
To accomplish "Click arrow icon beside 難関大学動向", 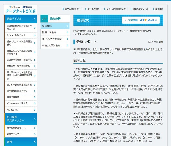I will [68, 33].
